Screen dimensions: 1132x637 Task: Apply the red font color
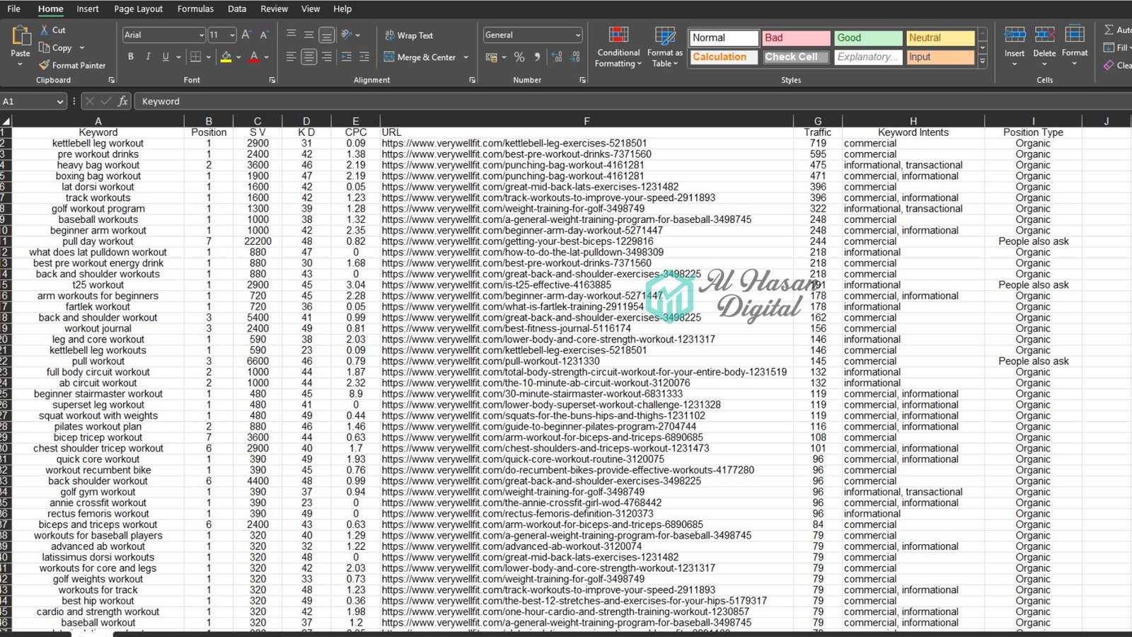254,57
